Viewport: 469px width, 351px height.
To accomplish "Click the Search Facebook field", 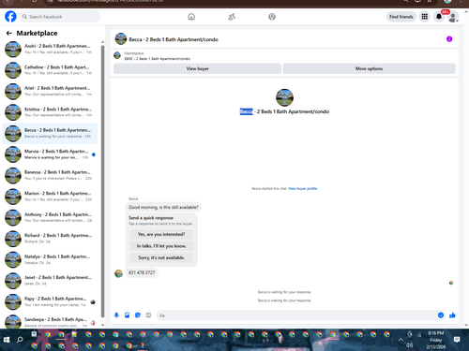I will tap(60, 17).
